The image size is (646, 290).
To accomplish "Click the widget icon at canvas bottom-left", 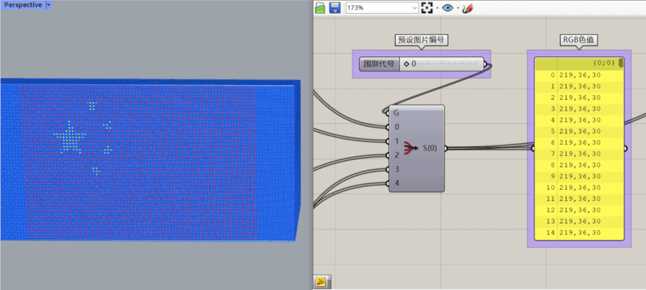I will tap(321, 282).
